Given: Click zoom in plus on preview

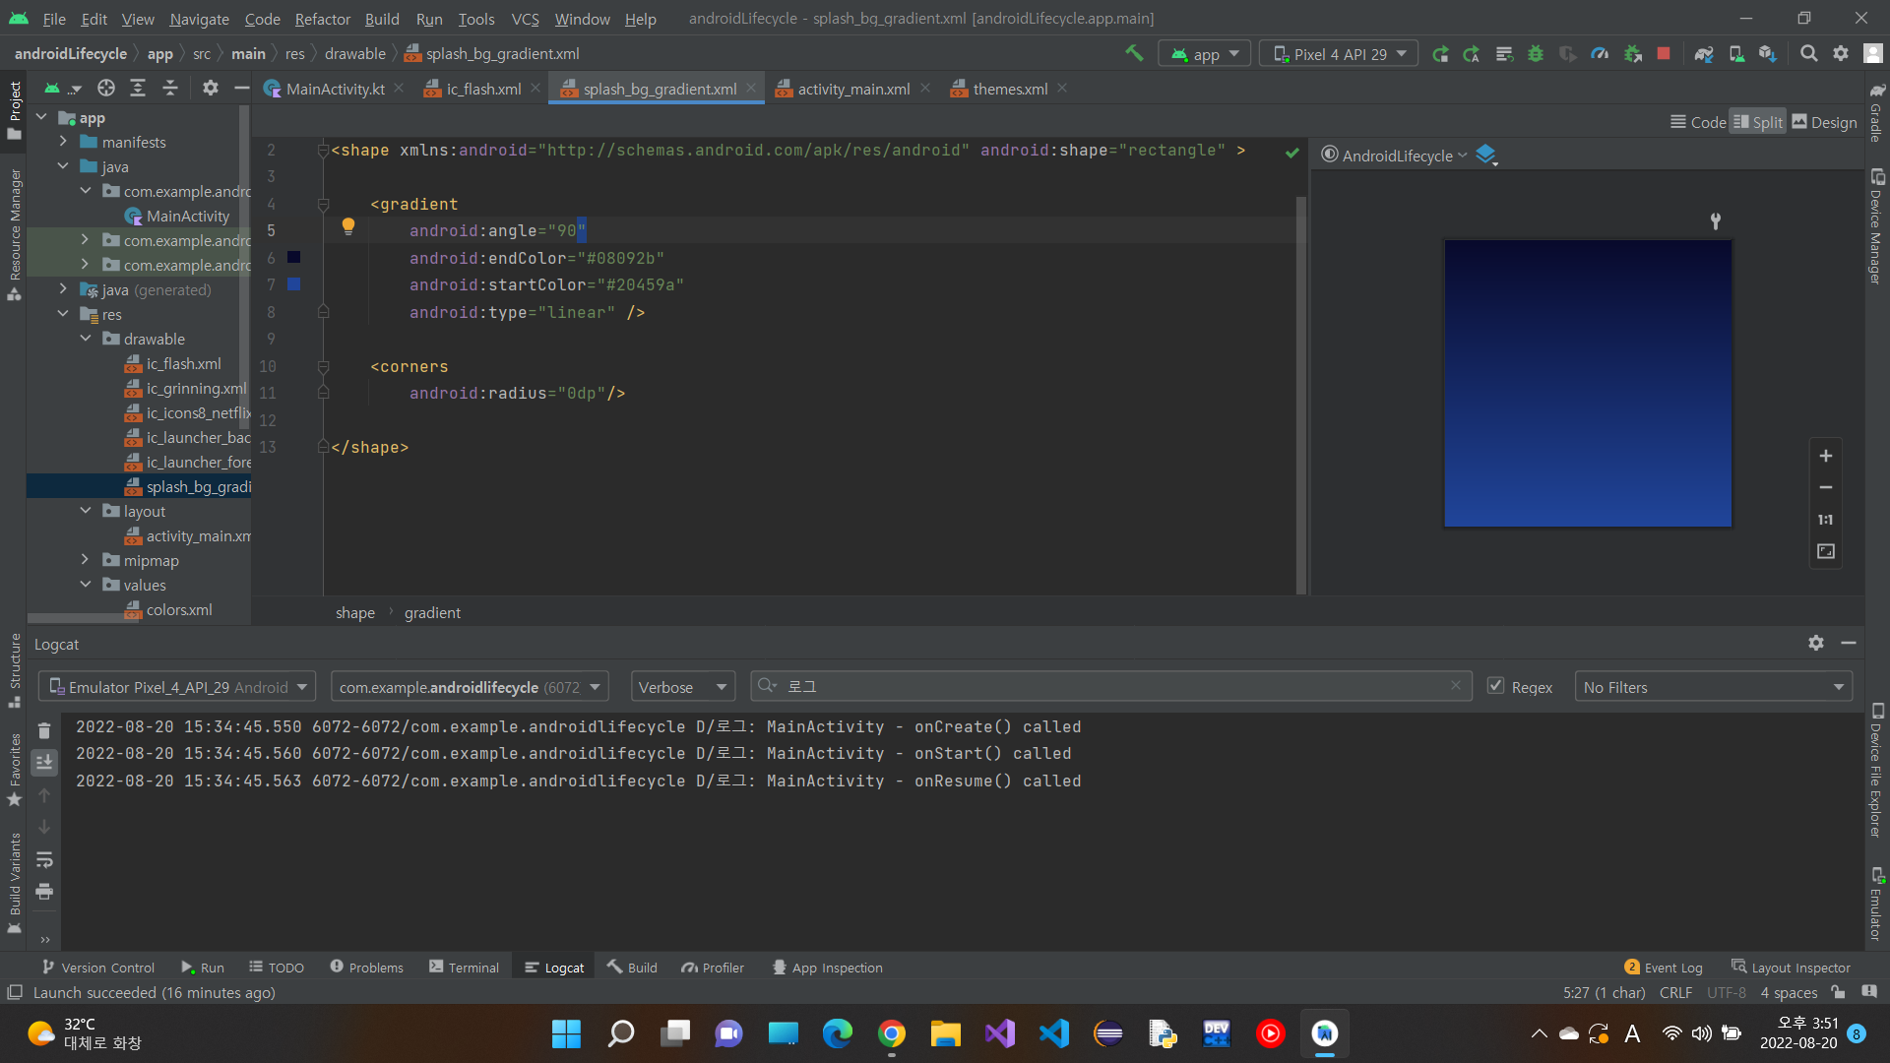Looking at the screenshot, I should (1825, 456).
